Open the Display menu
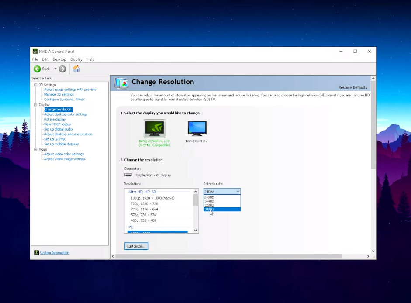411x303 pixels. (x=76, y=59)
